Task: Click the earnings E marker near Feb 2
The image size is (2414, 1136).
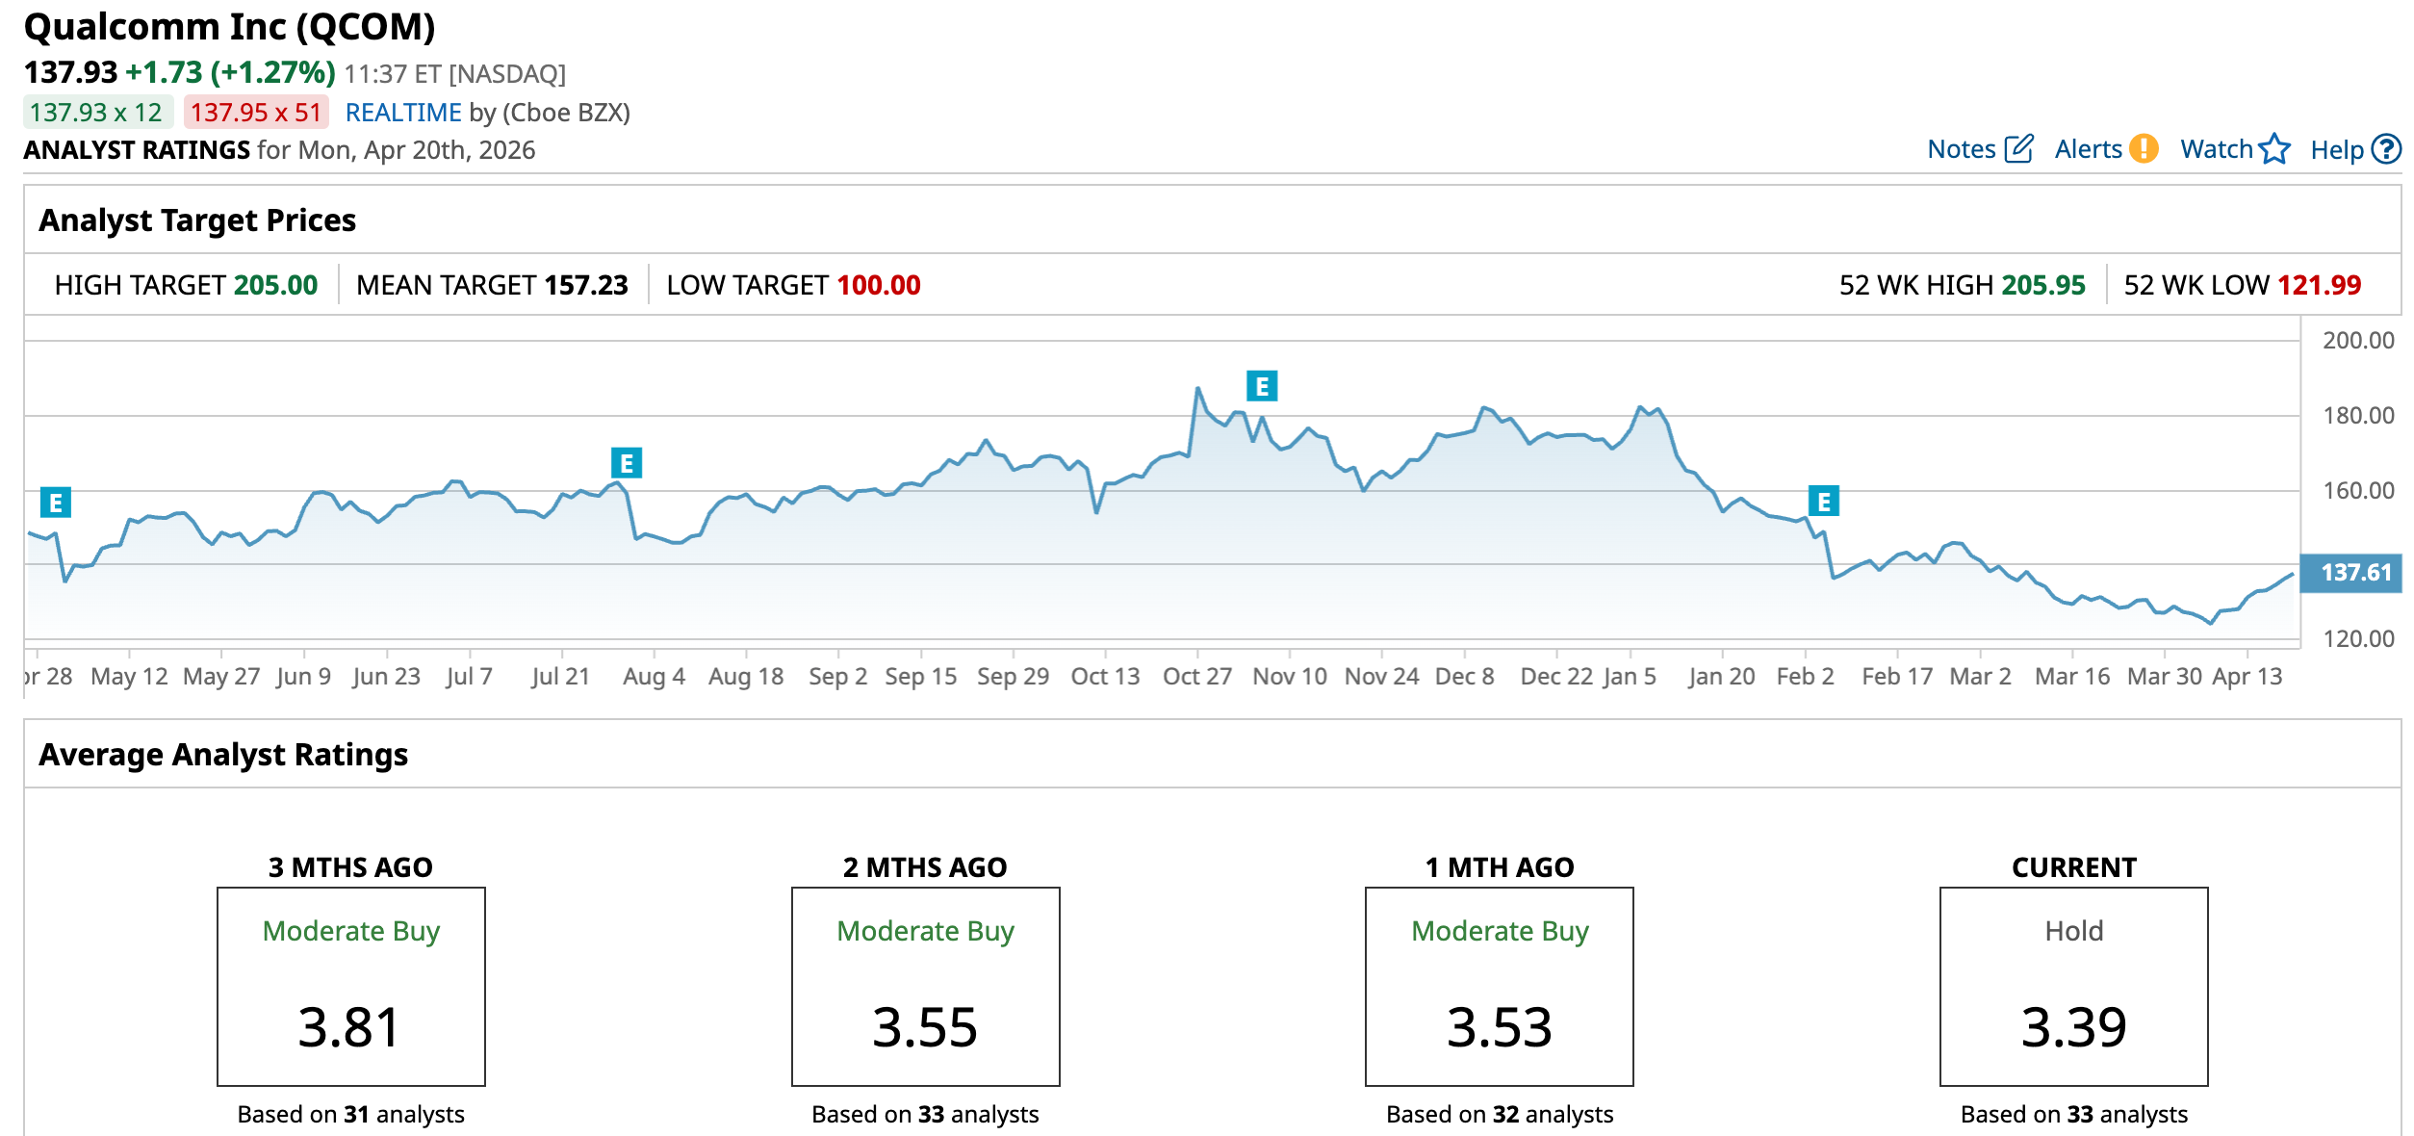Action: pos(1823,502)
